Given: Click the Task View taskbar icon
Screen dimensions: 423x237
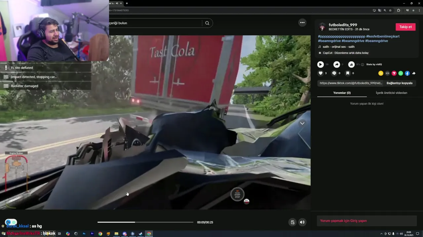Looking at the screenshot, I should [x=59, y=234].
